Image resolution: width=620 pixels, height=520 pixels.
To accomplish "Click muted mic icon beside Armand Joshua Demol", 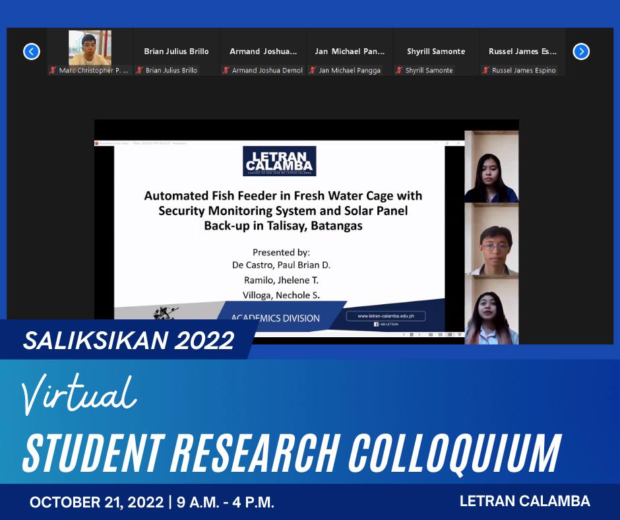I will click(226, 71).
